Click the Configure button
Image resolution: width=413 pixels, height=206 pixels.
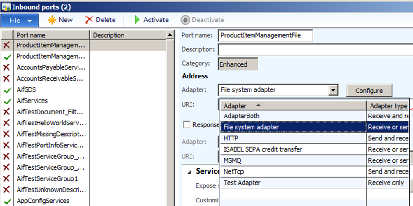tap(369, 91)
